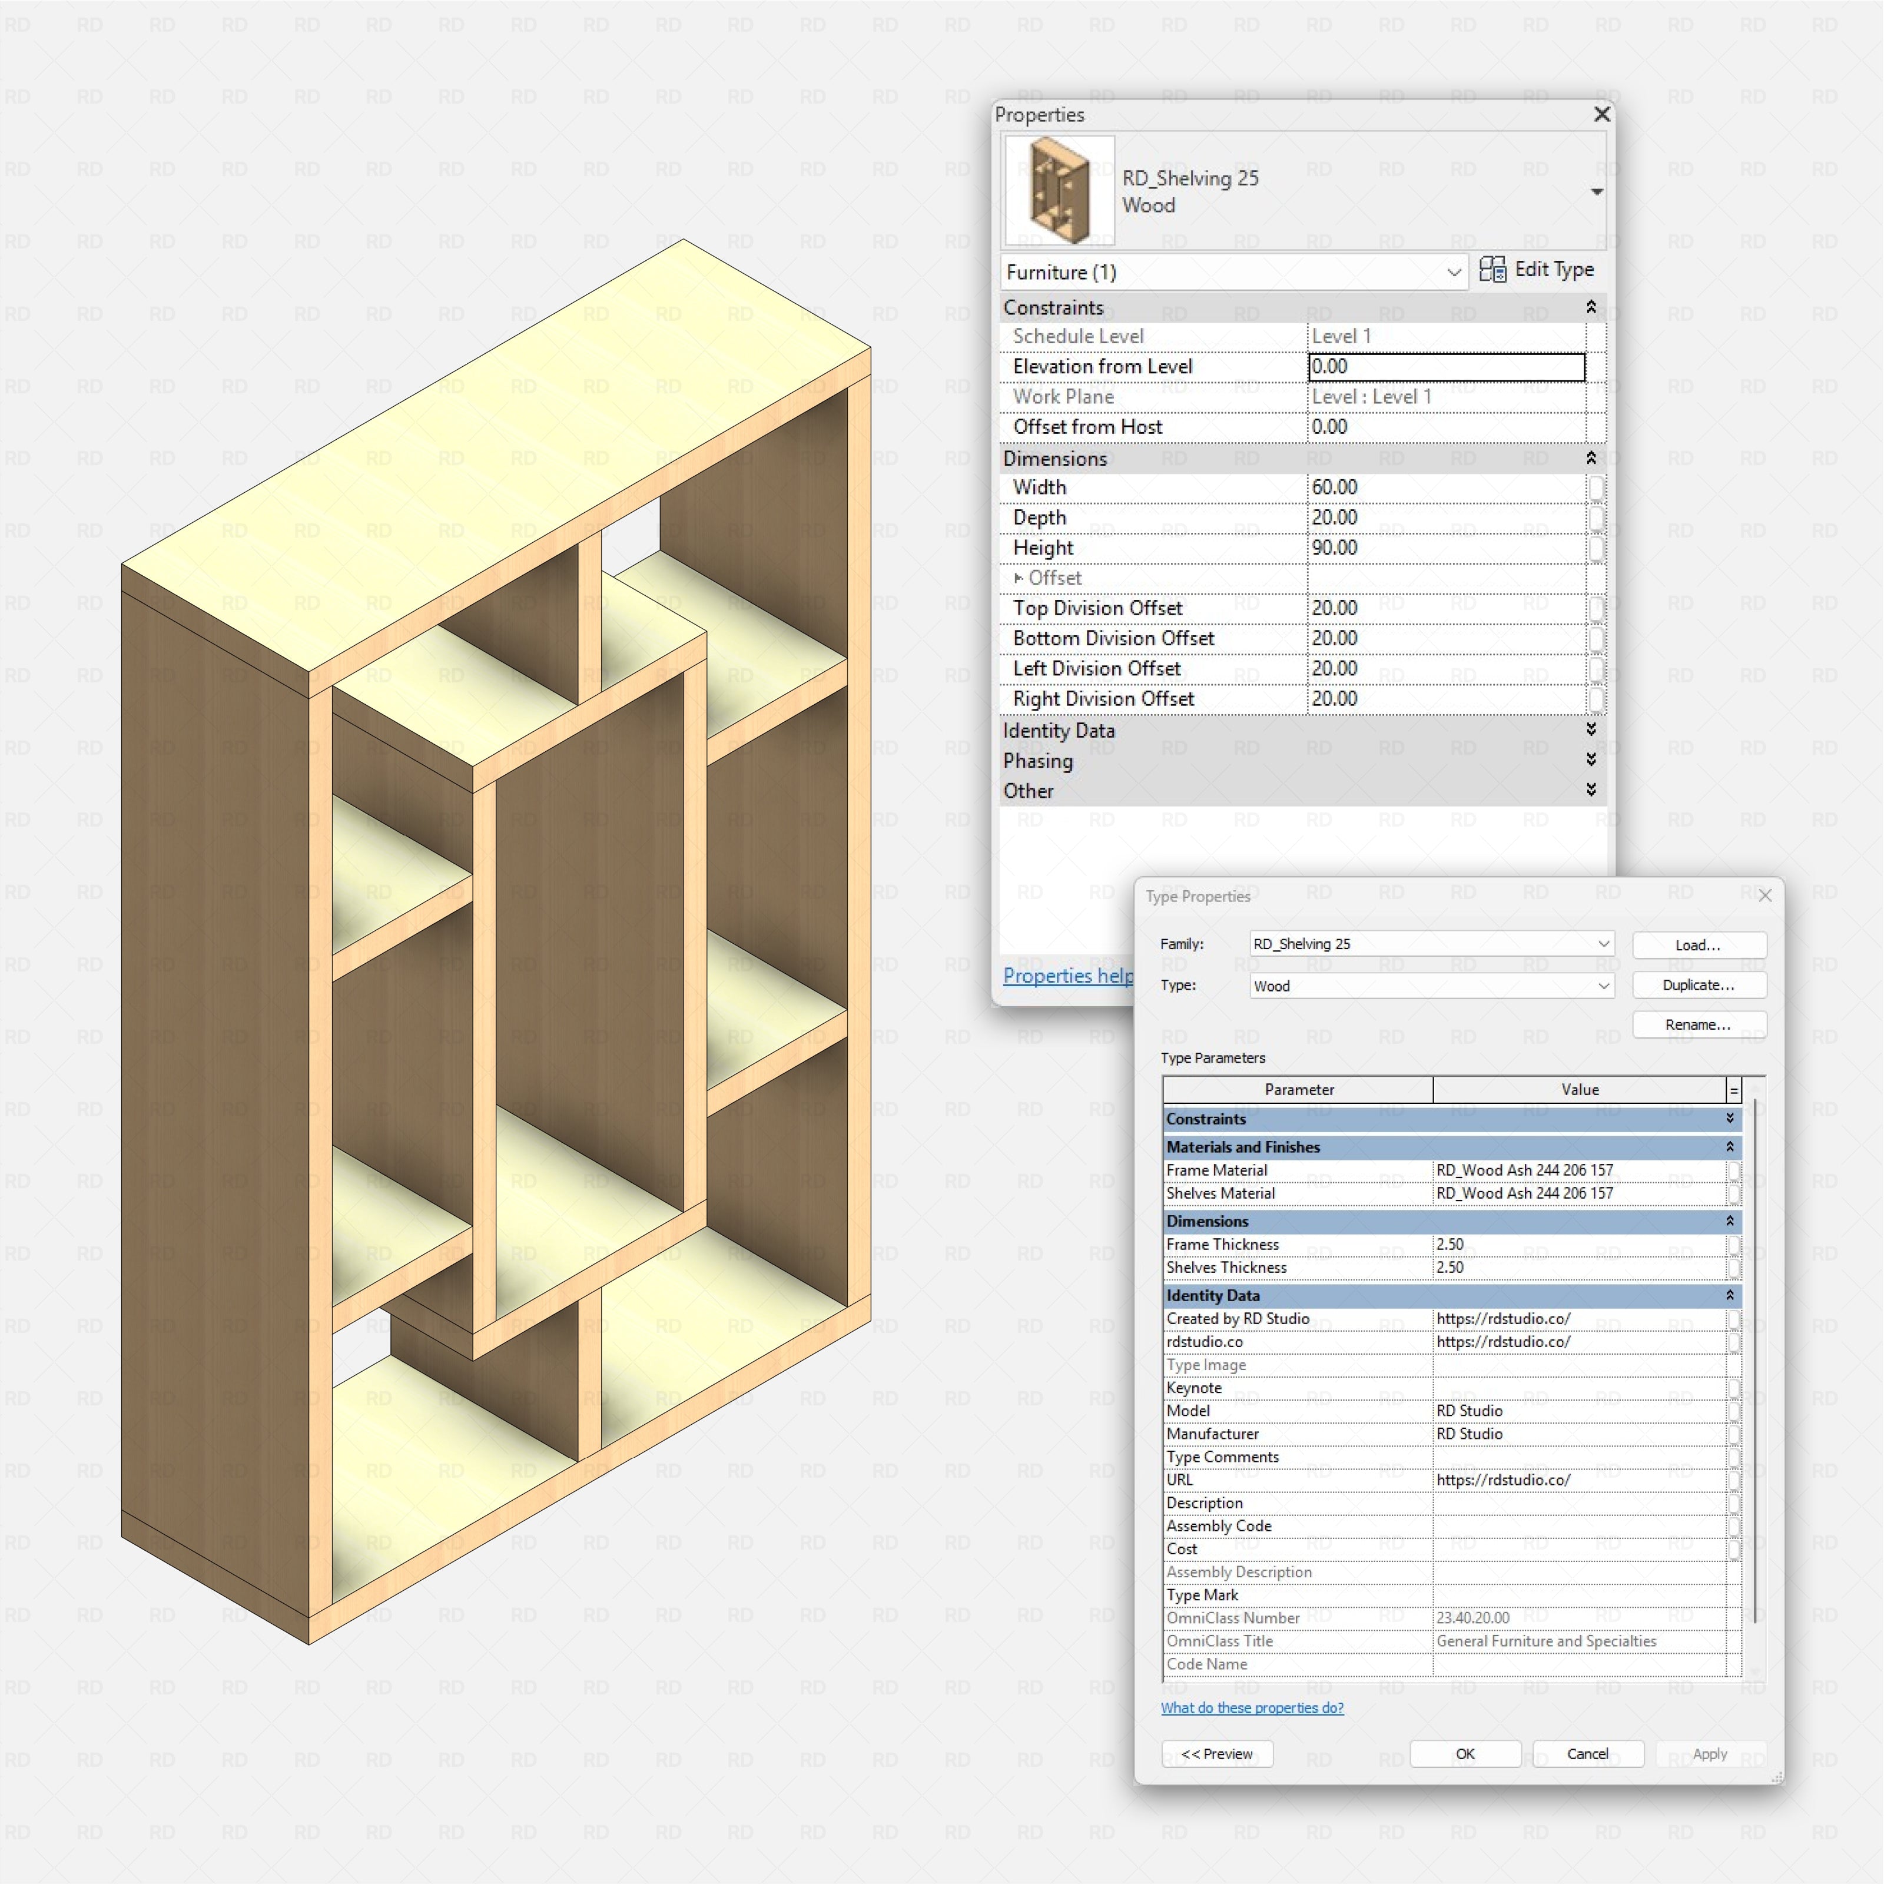Click associate button for Top Division Offset
Image resolution: width=1884 pixels, height=1884 pixels.
pyautogui.click(x=1596, y=609)
